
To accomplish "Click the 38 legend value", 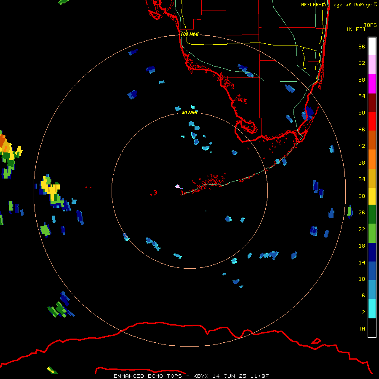I will [x=362, y=163].
